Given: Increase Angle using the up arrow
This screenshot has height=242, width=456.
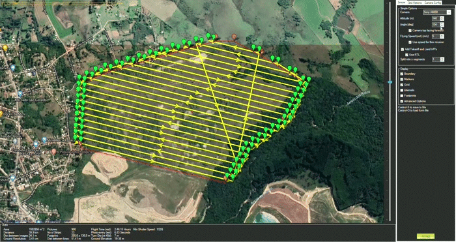Looking at the screenshot, I should point(442,23).
